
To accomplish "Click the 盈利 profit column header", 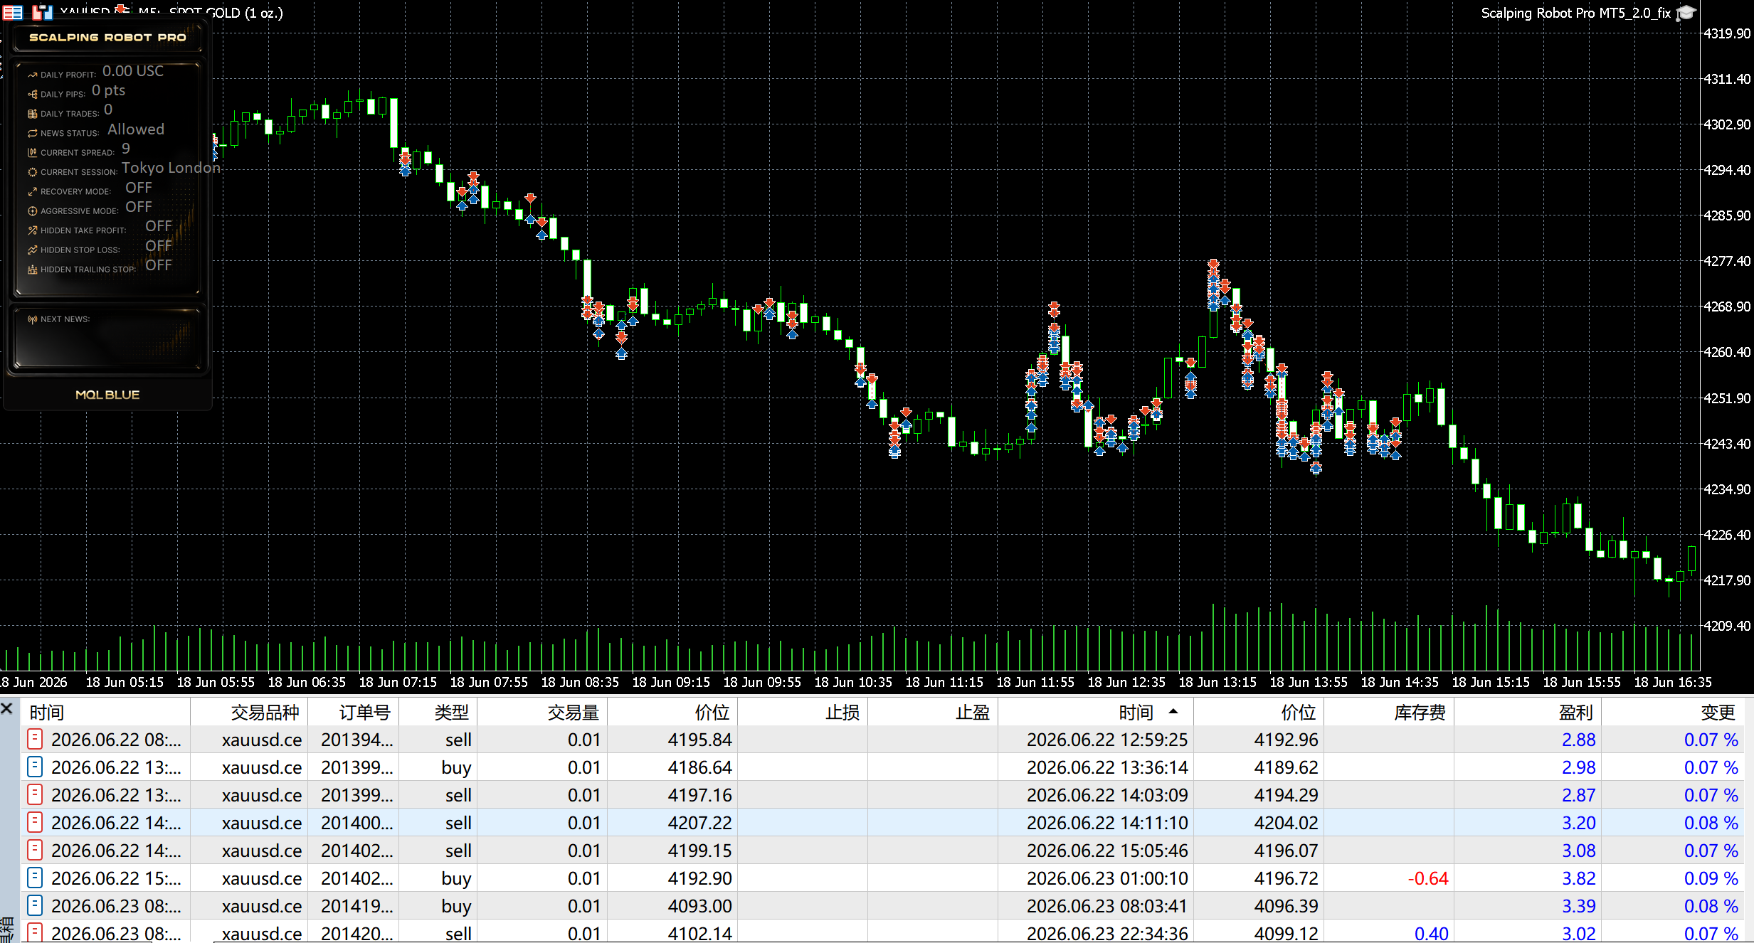I will coord(1575,713).
